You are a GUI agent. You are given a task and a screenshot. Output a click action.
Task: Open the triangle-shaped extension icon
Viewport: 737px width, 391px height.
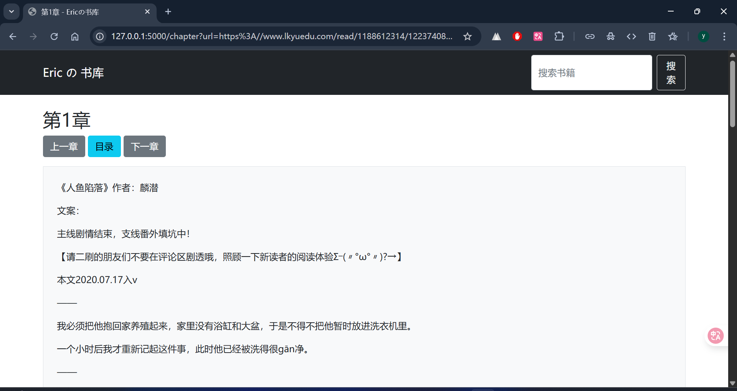click(496, 36)
